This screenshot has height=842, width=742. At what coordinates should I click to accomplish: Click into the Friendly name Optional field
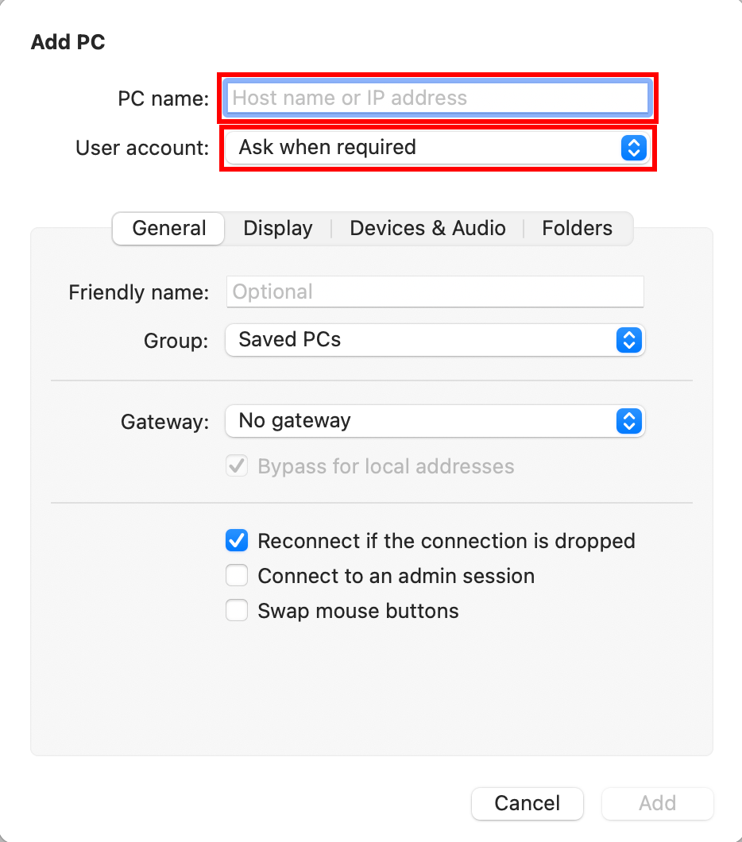(x=435, y=292)
